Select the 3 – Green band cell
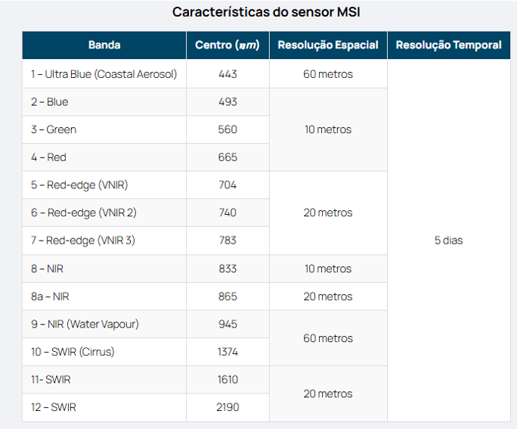517x429 pixels. coord(104,129)
